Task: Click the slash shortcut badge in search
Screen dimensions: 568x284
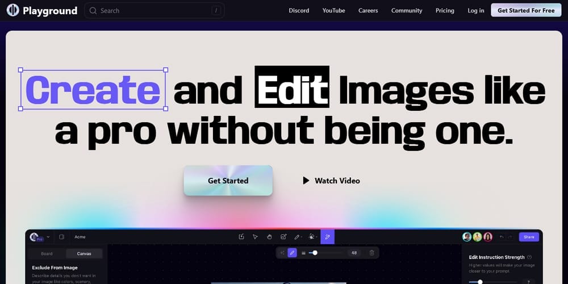Action: [x=216, y=10]
